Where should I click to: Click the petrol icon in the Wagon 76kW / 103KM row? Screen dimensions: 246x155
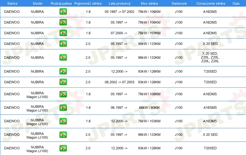click(x=63, y=121)
